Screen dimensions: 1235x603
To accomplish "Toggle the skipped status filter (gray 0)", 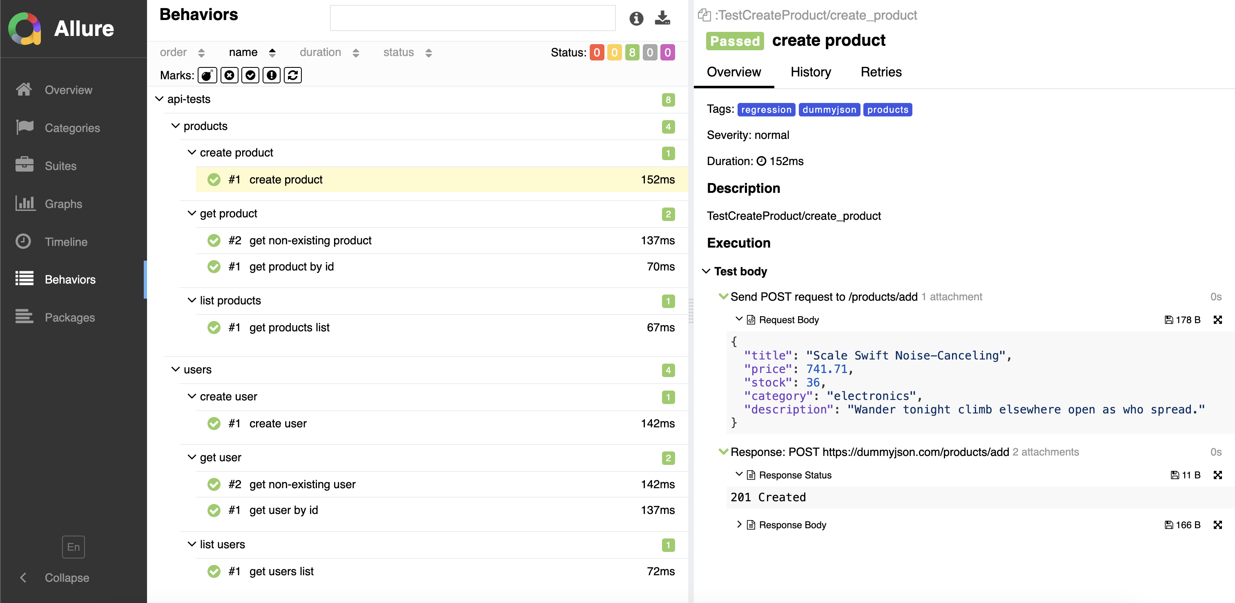I will click(650, 52).
